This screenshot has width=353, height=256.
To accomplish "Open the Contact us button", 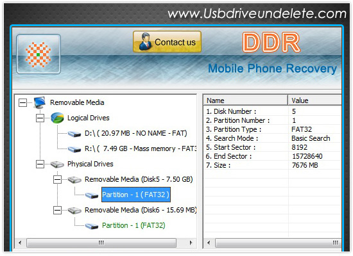I will (x=167, y=42).
